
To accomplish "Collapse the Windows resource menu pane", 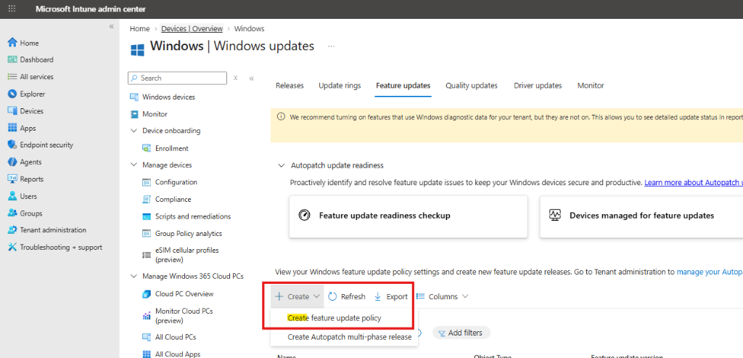I will pyautogui.click(x=252, y=78).
